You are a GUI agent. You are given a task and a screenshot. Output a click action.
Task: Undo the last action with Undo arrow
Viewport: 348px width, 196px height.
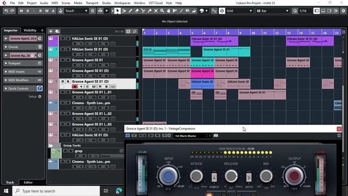6,11
